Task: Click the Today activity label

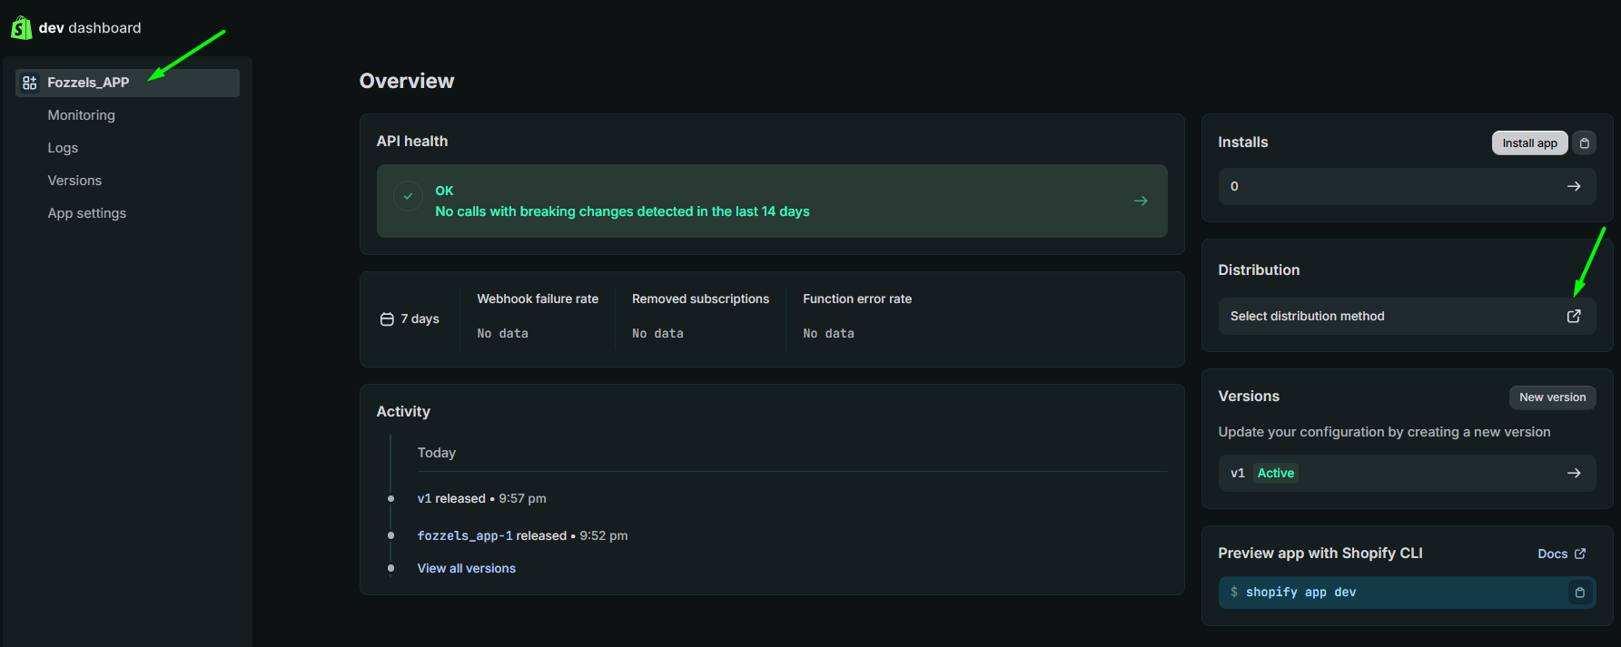Action: [x=436, y=453]
